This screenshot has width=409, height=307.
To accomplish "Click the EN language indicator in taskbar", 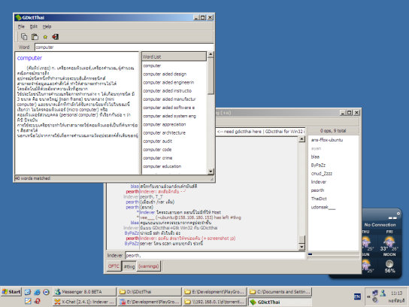I will pyautogui.click(x=357, y=296).
